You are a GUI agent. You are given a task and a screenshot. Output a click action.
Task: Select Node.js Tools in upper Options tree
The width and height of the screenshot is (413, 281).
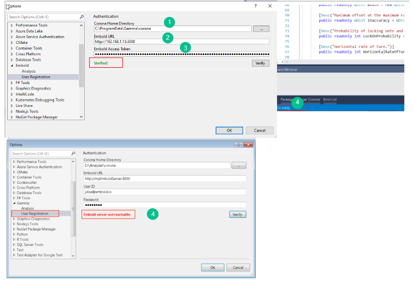point(27,111)
